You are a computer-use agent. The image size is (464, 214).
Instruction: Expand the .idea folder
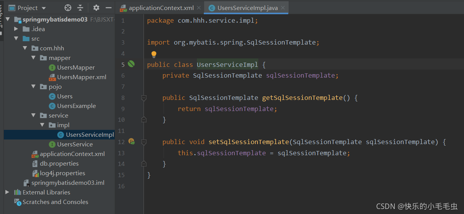[16, 29]
